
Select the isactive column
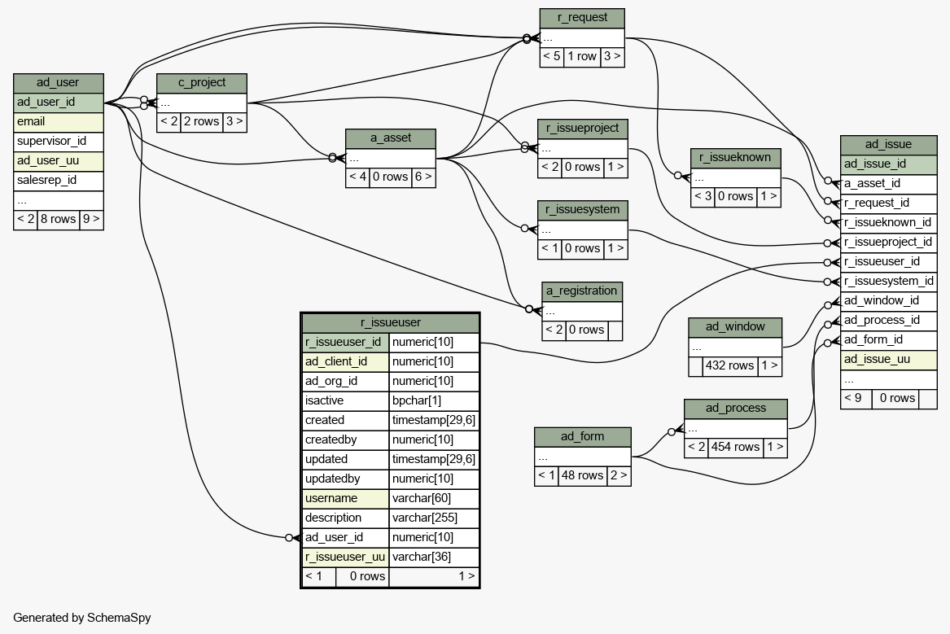tap(345, 401)
